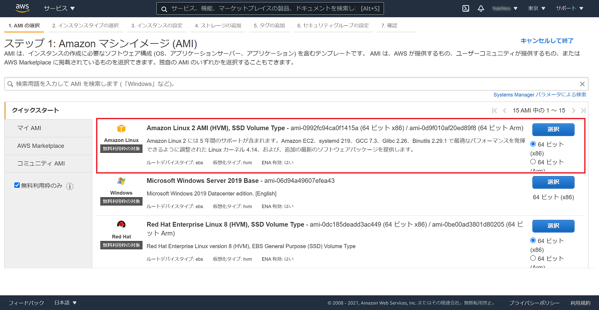Open the 日本語 language selector
Image resolution: width=599 pixels, height=310 pixels.
coord(64,302)
